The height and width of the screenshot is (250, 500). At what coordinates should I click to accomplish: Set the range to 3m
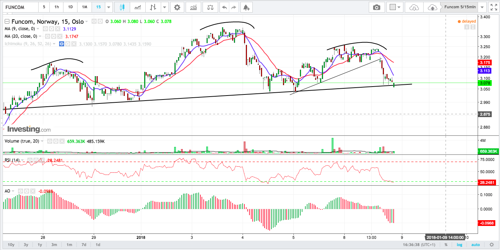54,245
